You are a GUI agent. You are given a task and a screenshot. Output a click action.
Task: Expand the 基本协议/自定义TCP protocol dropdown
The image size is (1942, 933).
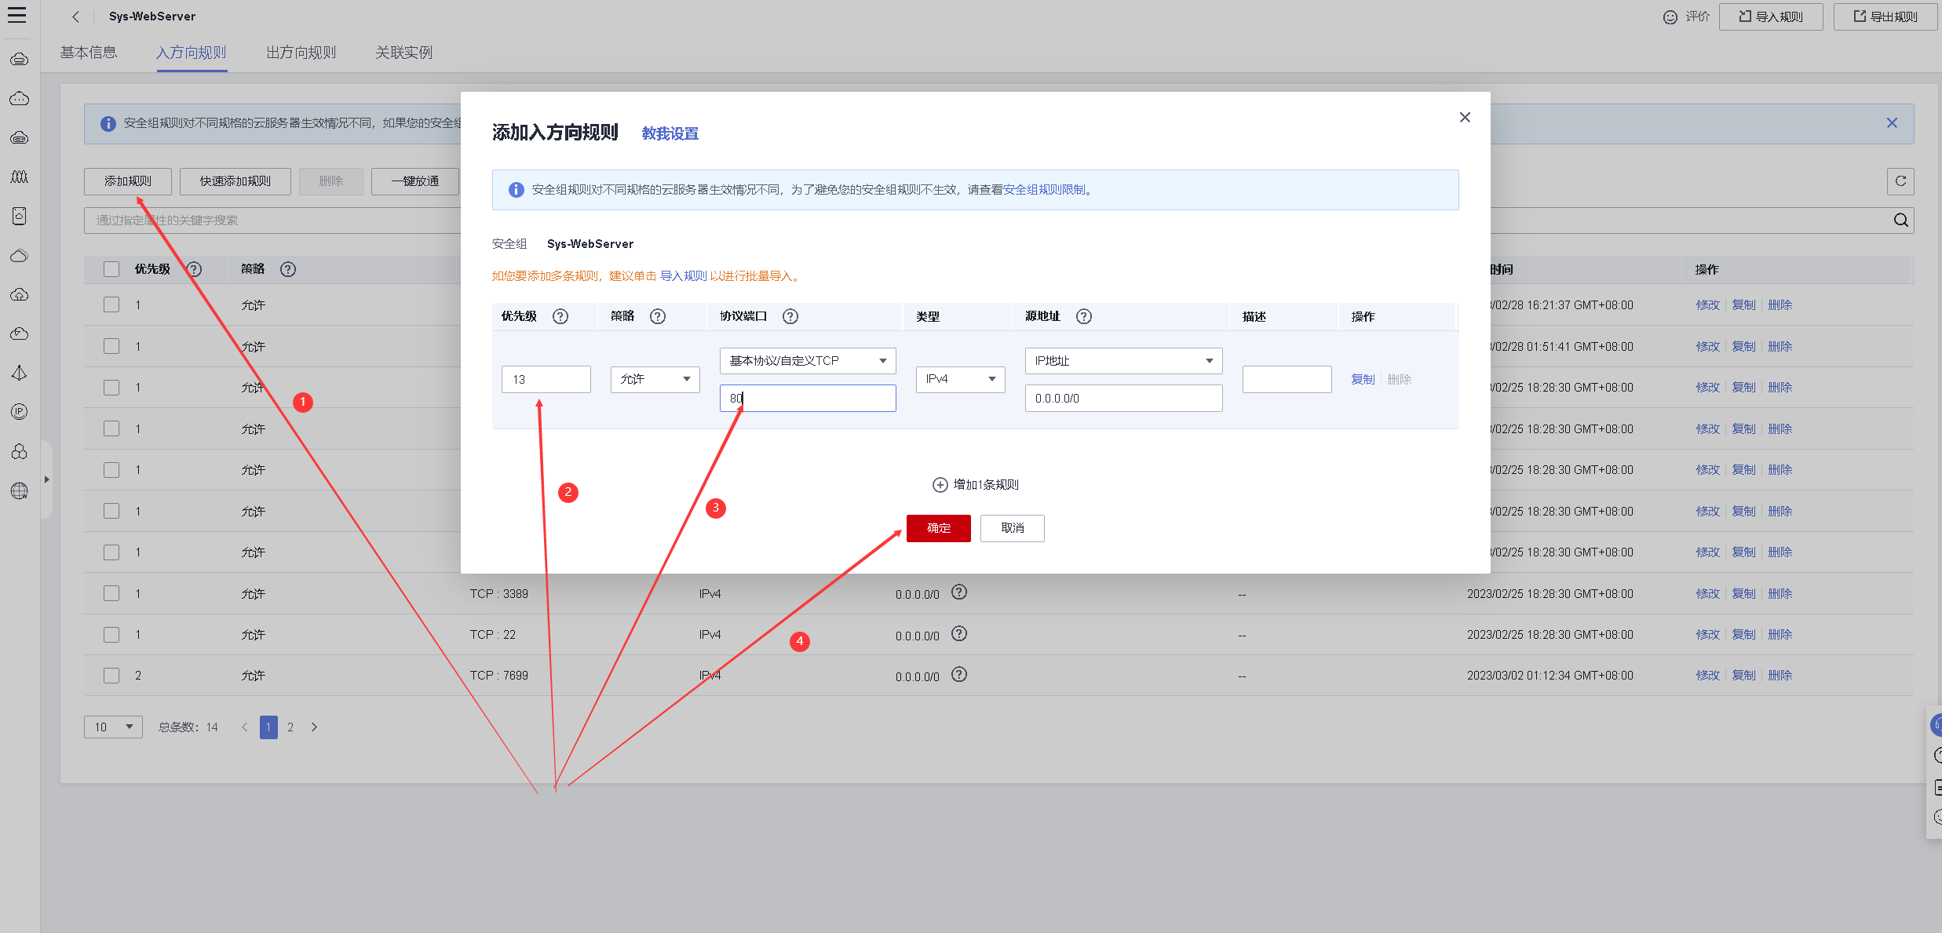point(807,361)
